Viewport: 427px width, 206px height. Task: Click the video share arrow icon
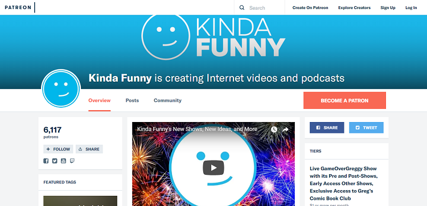(285, 130)
